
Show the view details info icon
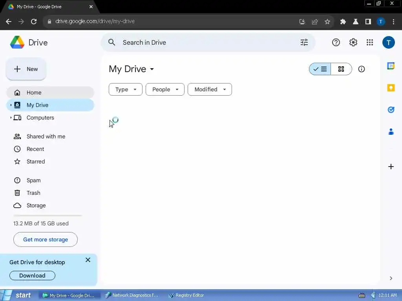tap(362, 69)
